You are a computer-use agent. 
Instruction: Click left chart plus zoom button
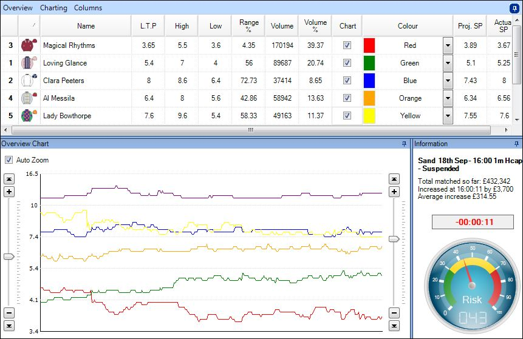[9, 192]
